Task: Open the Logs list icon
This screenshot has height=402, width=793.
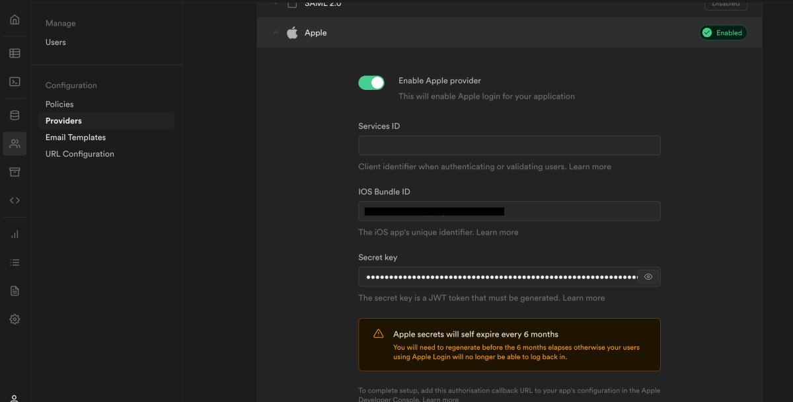Action: (15, 262)
